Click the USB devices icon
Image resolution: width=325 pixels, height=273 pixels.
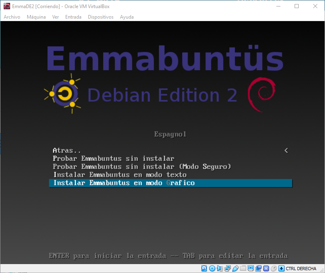point(235,268)
